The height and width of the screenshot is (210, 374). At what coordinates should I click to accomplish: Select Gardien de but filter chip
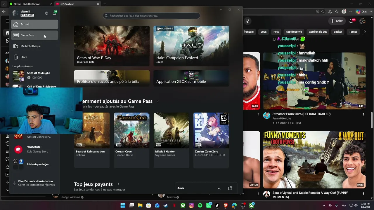(x=318, y=32)
